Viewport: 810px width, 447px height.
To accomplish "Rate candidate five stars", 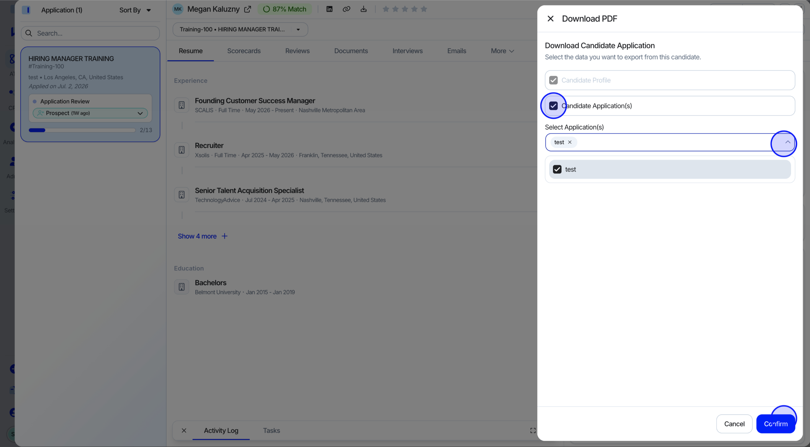I will click(x=424, y=9).
